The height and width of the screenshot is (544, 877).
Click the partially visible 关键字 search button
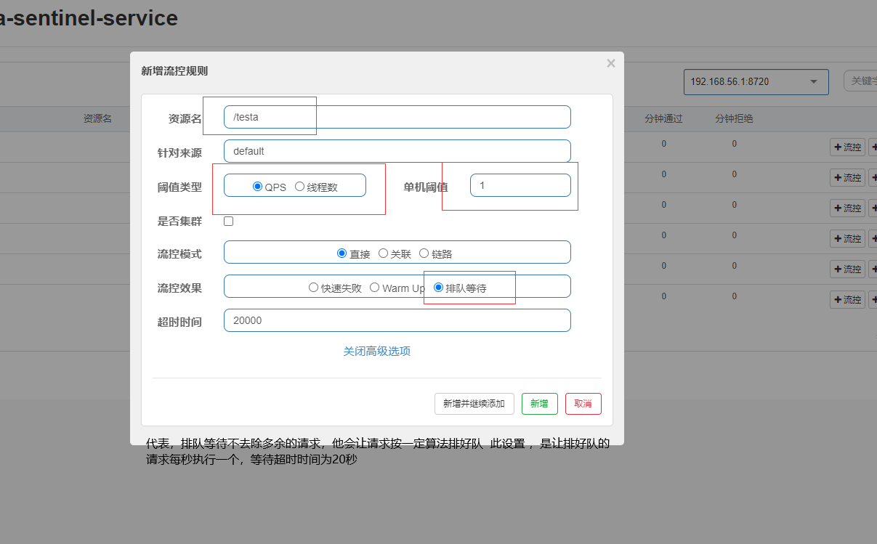[862, 81]
